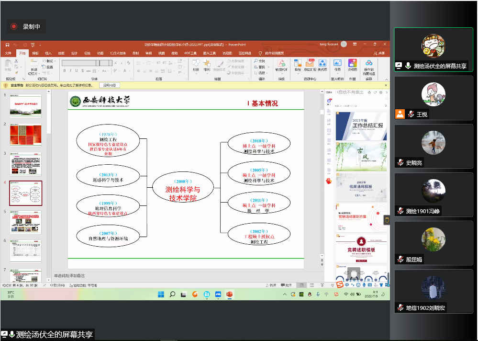
Task: Click the Enable Content (启用内容) button
Action: pos(109,85)
